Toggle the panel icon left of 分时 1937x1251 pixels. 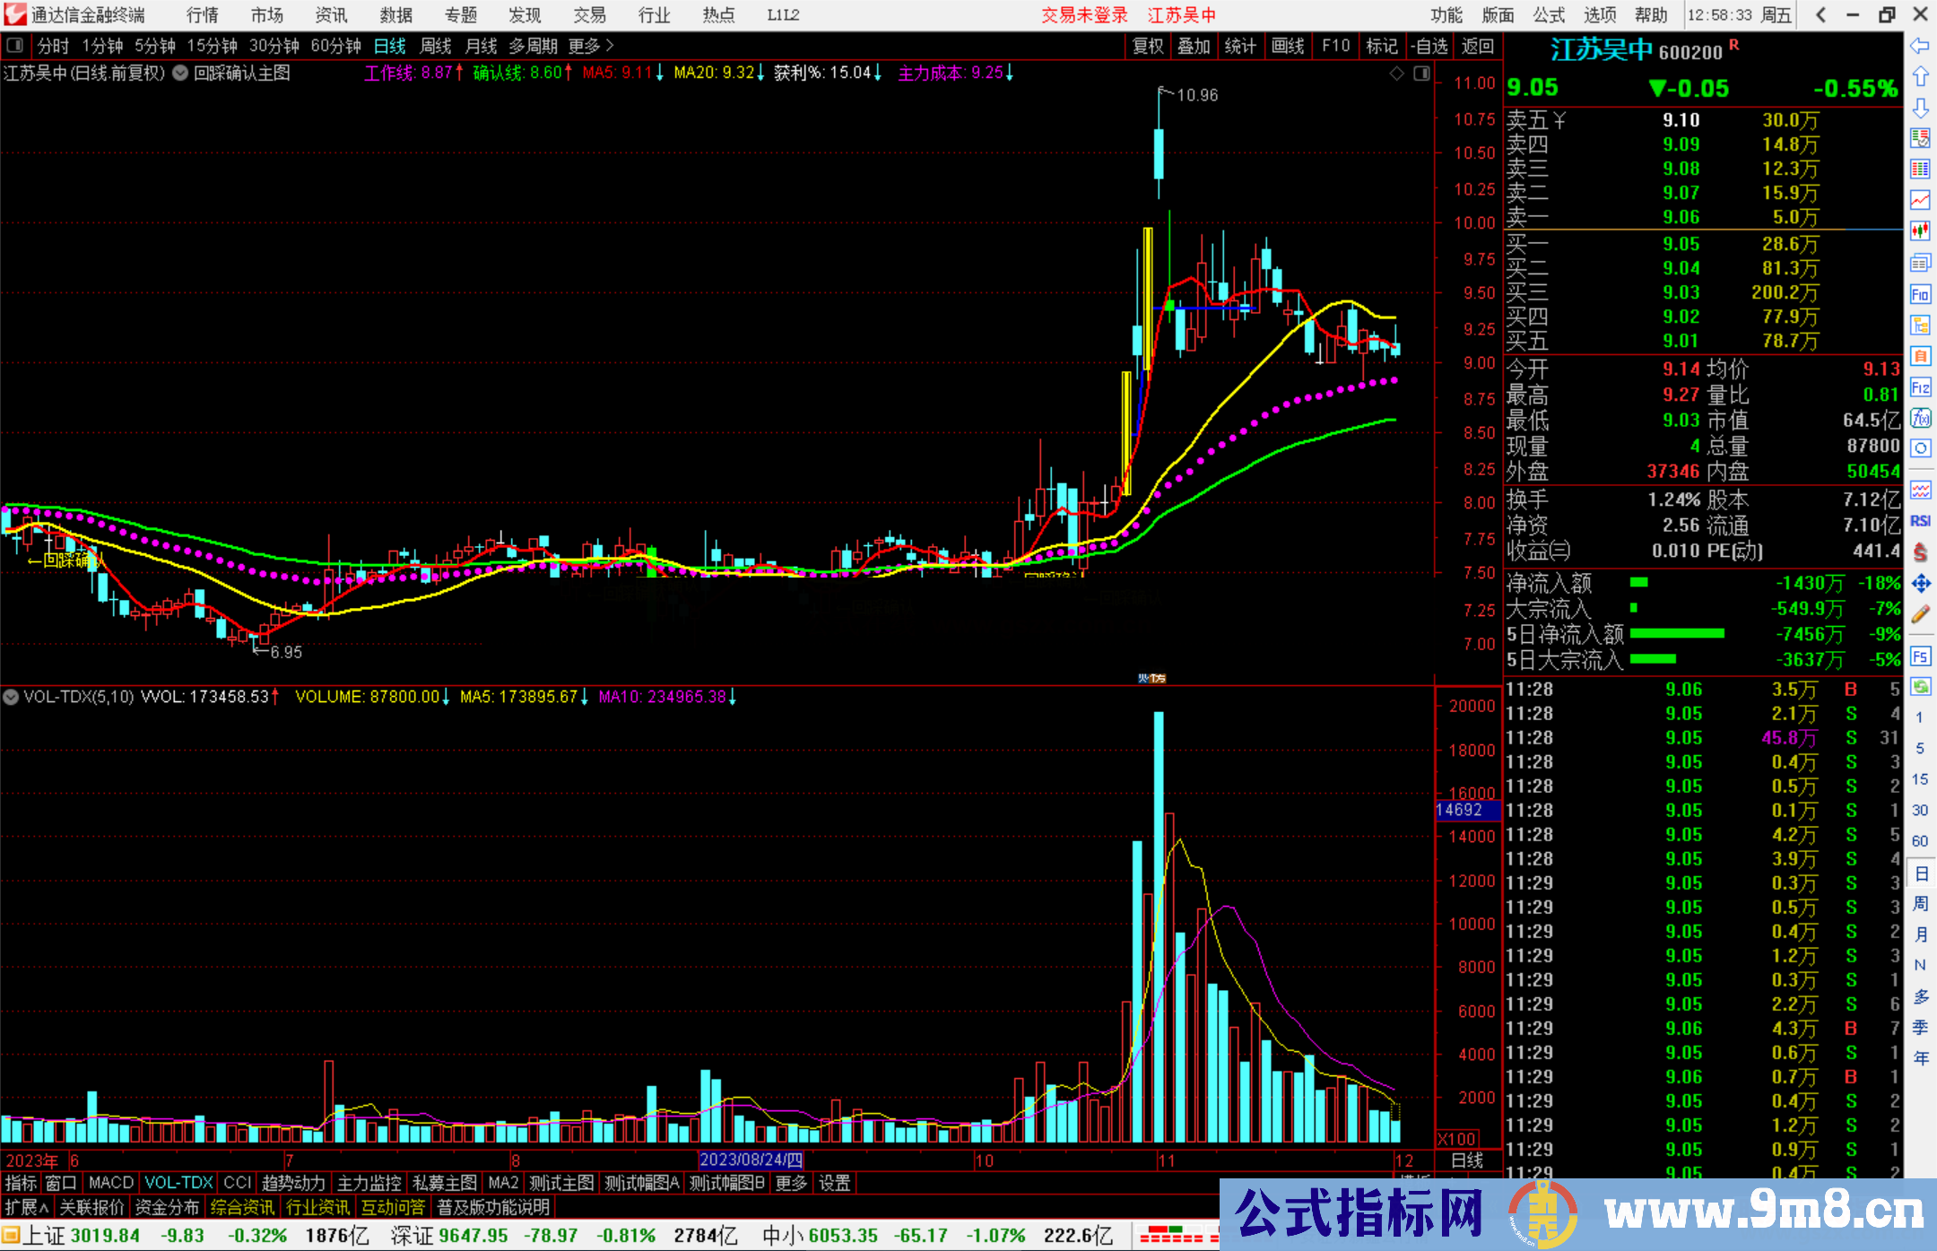tap(15, 45)
